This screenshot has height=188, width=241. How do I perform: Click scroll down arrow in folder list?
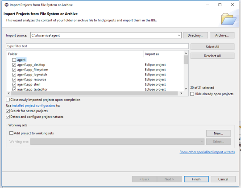tap(186, 89)
